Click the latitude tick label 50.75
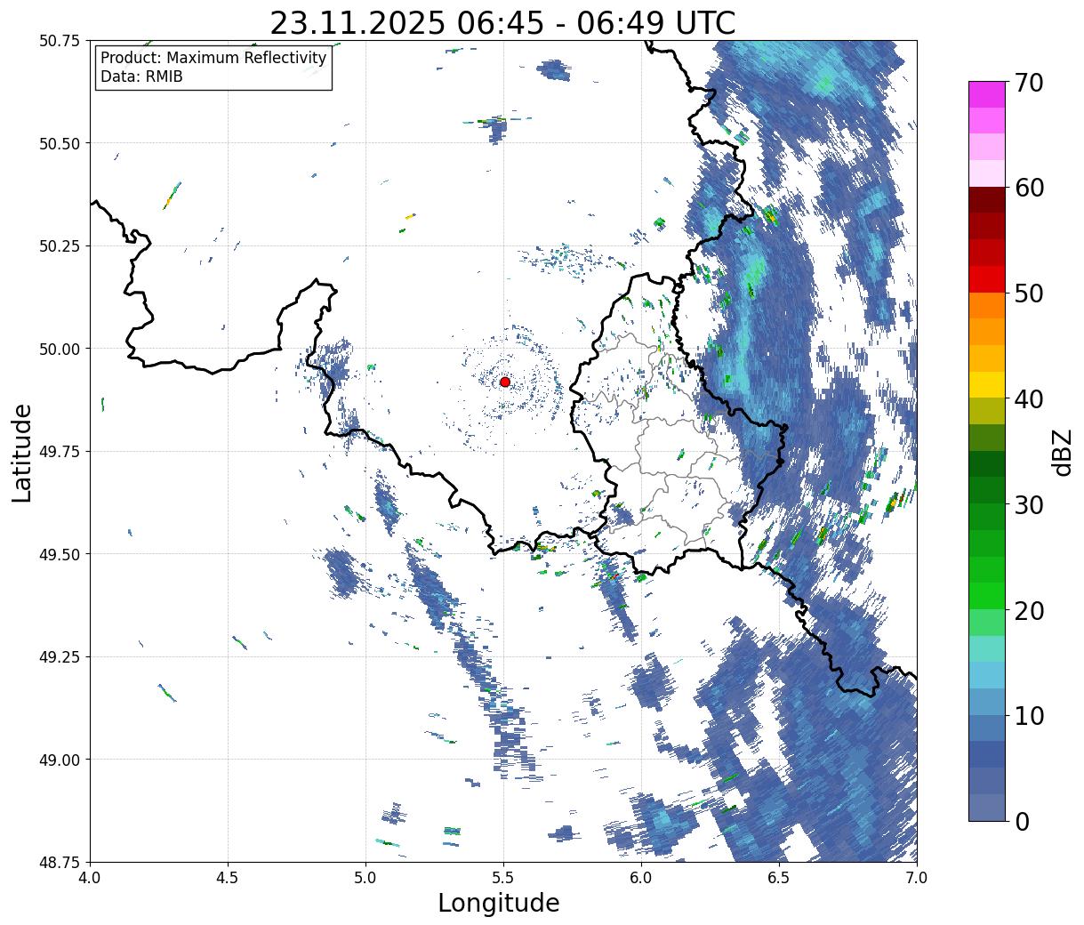The image size is (1084, 925). tap(59, 41)
